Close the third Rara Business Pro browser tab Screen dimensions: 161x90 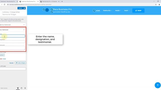(x=59, y=1)
